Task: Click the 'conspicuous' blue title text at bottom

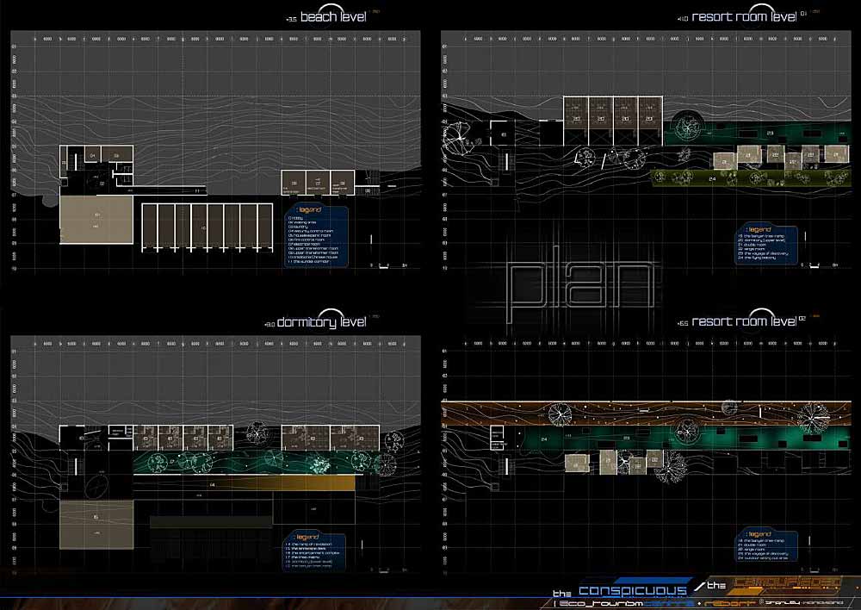Action: pyautogui.click(x=633, y=591)
